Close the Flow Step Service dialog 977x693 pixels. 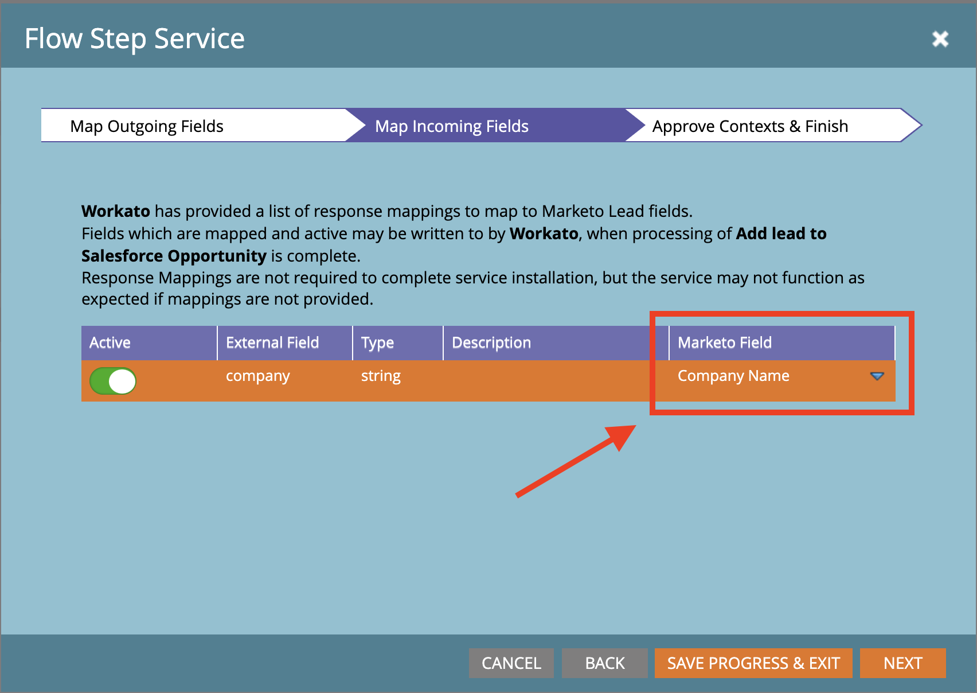pos(940,38)
